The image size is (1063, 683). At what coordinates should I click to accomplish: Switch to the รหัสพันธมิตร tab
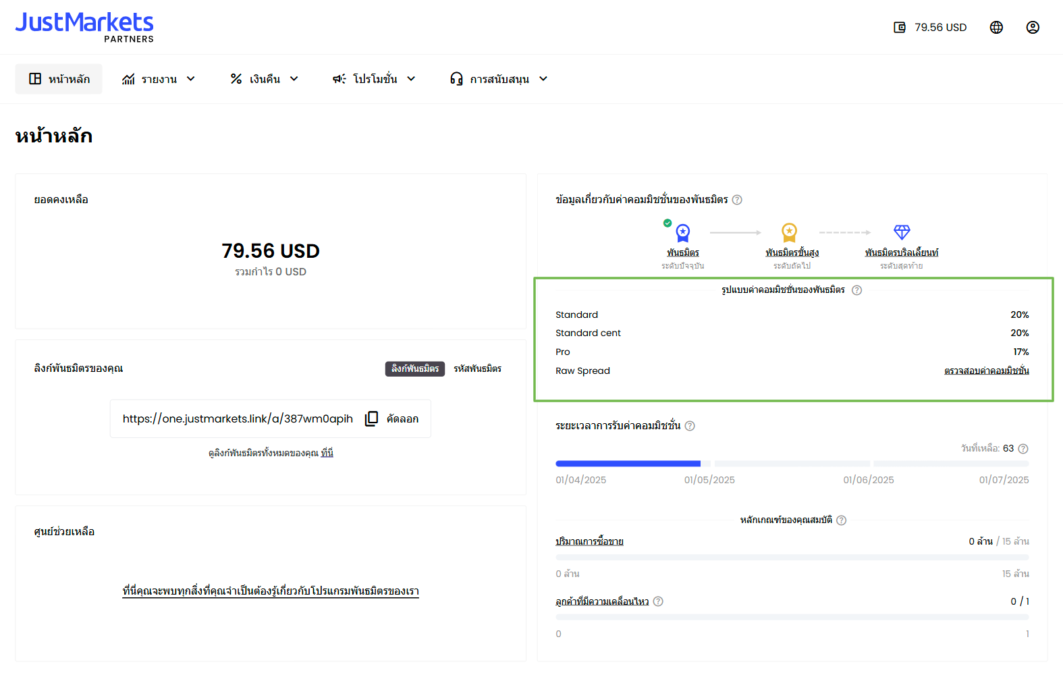point(478,368)
